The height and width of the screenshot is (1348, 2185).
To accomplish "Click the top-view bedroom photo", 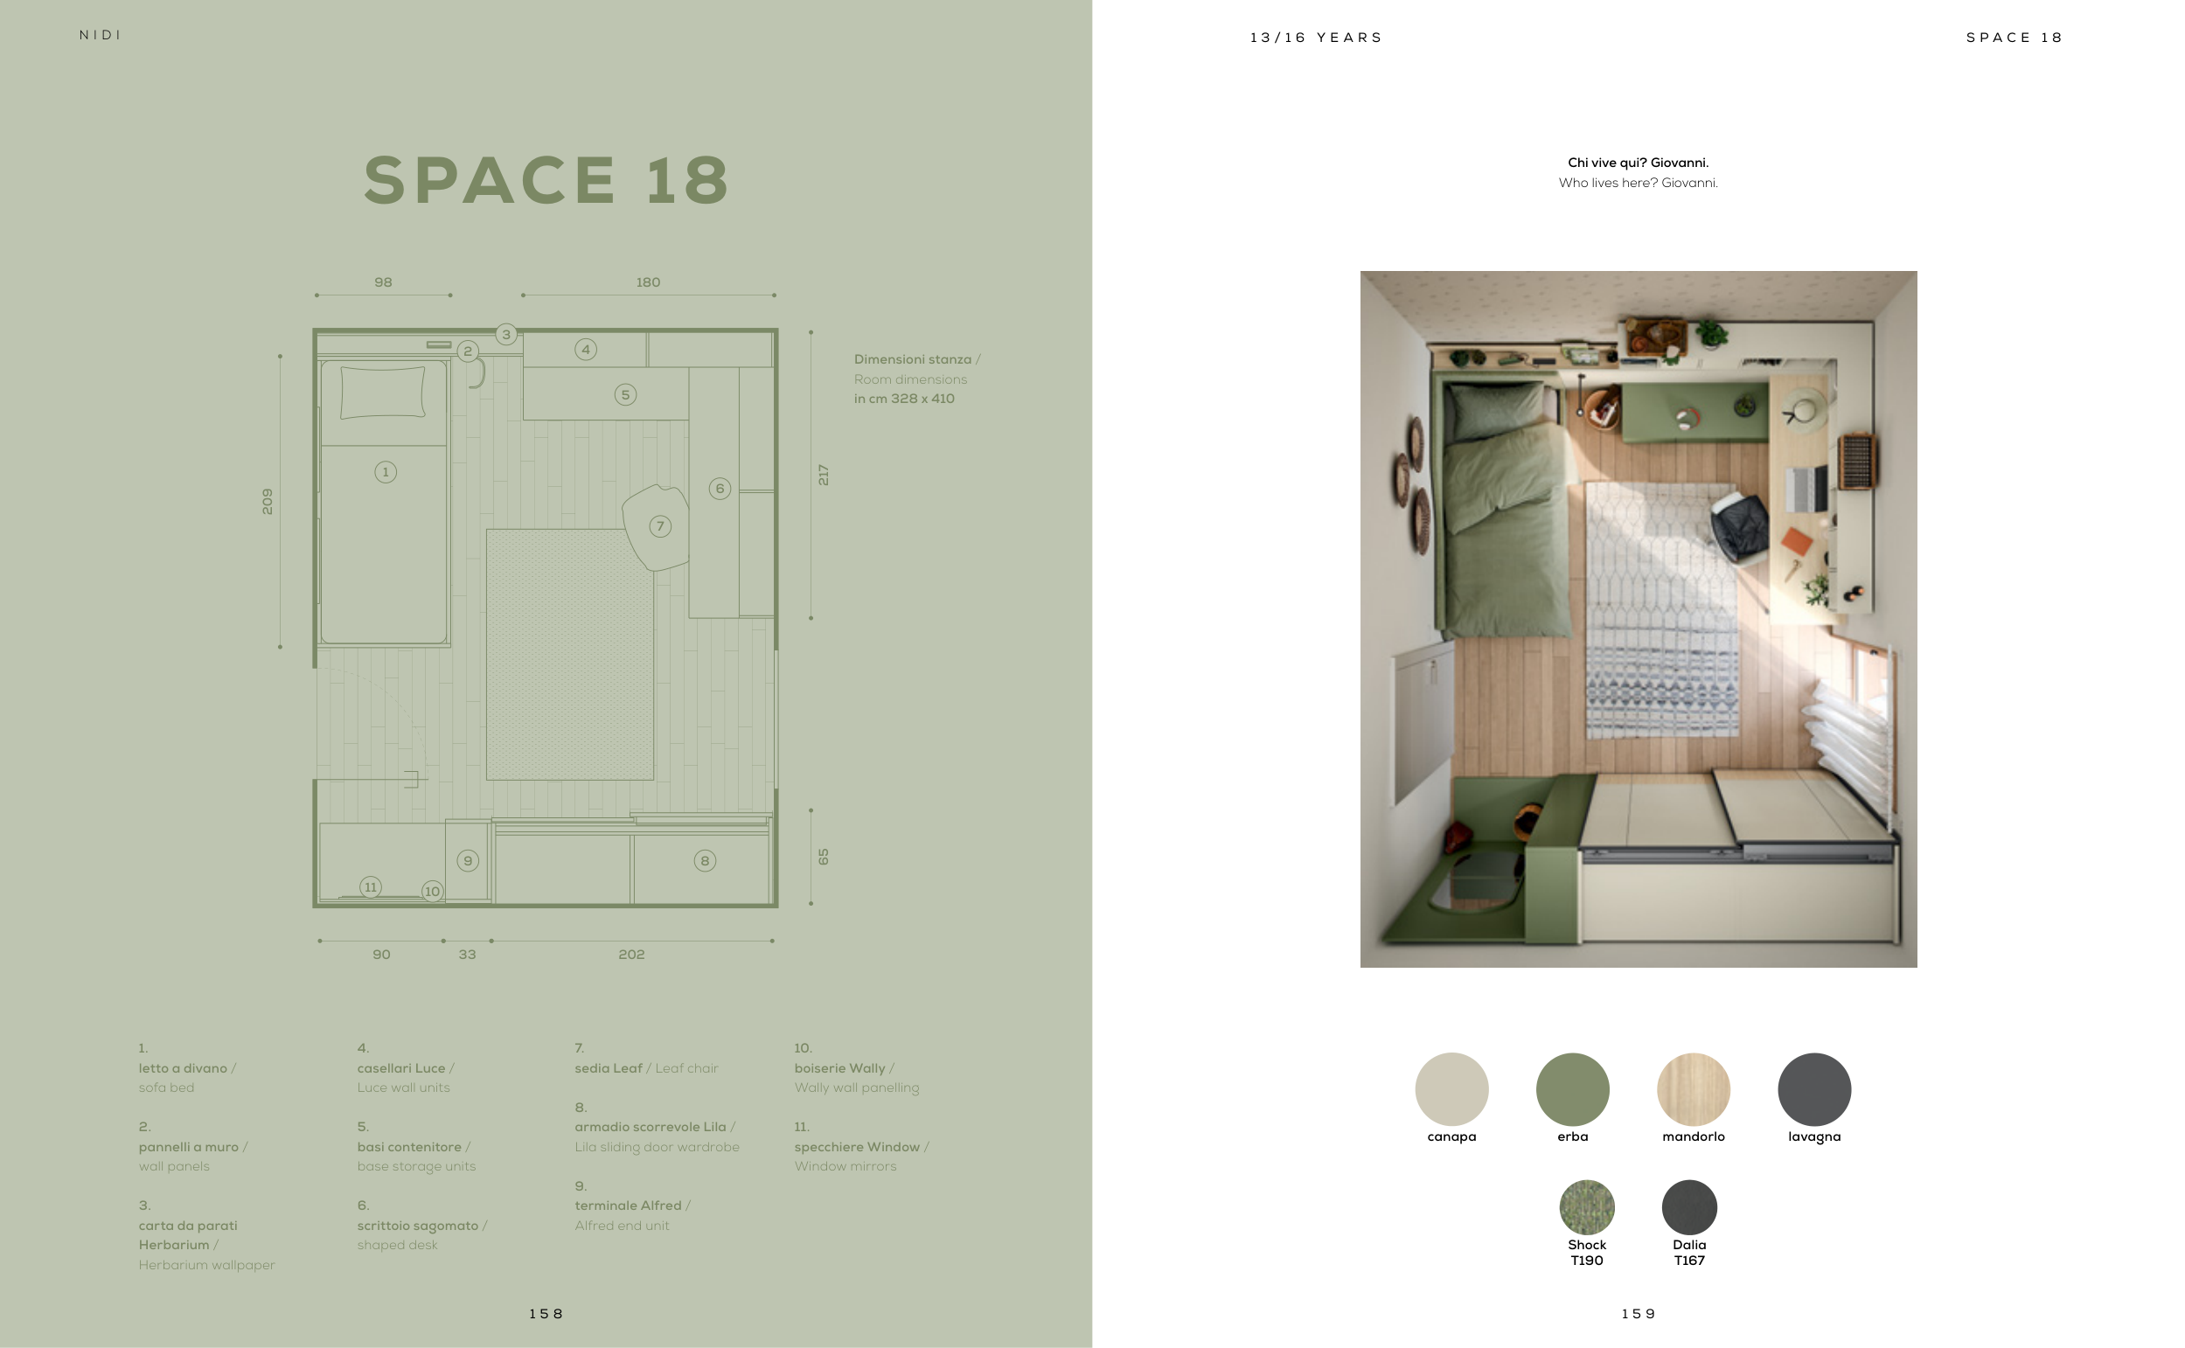I will pyautogui.click(x=1638, y=619).
